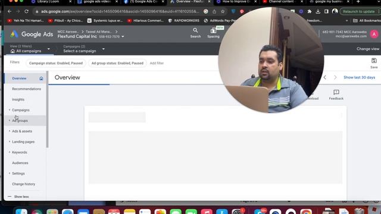Click Show less in the sidebar
Image resolution: width=381 pixels, height=214 pixels.
[21, 197]
